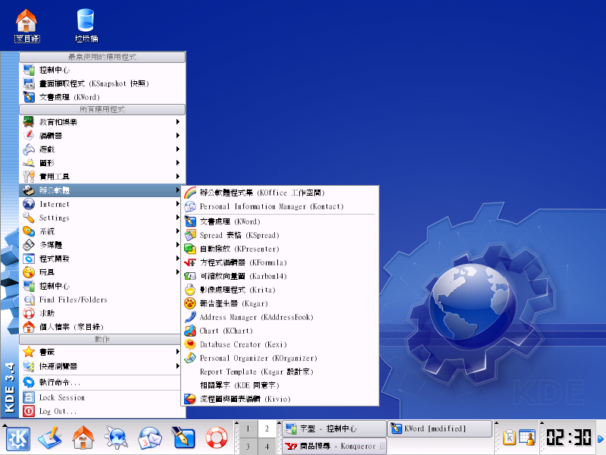Click the Klipper clipboard tray icon
The width and height of the screenshot is (606, 455).
point(510,438)
